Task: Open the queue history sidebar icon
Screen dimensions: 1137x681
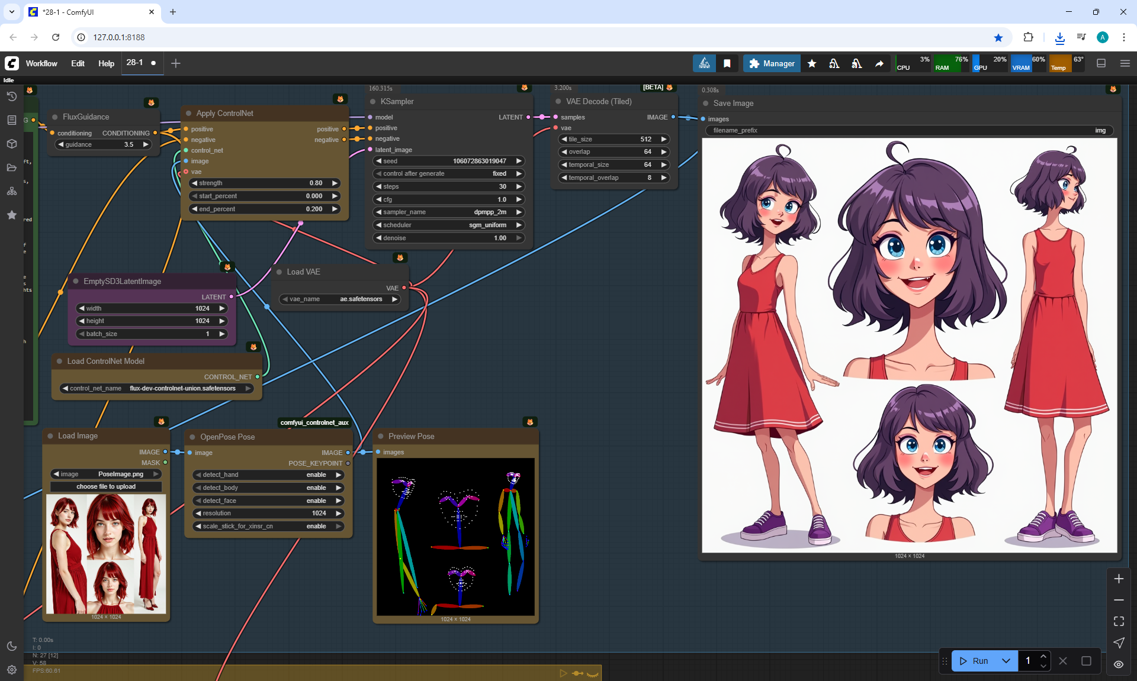Action: pyautogui.click(x=11, y=96)
